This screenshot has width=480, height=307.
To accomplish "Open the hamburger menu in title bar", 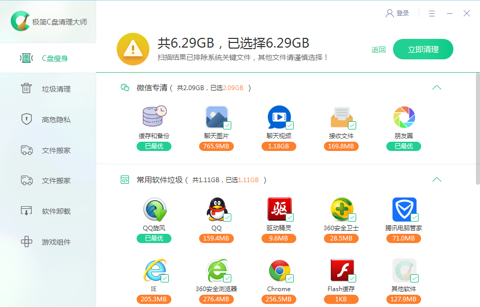I will click(x=432, y=14).
